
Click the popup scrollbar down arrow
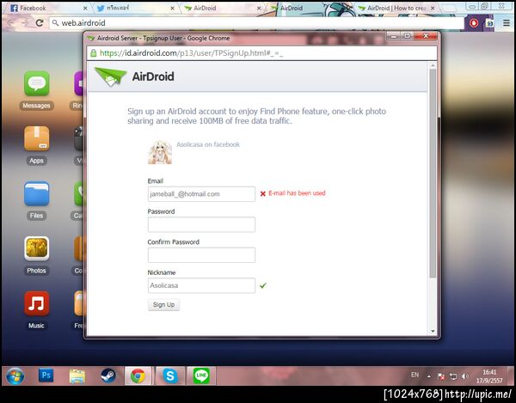click(x=433, y=331)
